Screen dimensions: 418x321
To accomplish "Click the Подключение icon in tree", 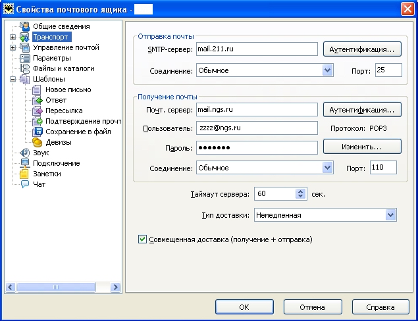I will coord(25,163).
